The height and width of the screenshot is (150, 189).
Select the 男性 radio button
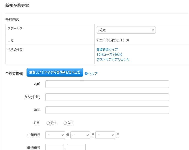click(x=48, y=123)
